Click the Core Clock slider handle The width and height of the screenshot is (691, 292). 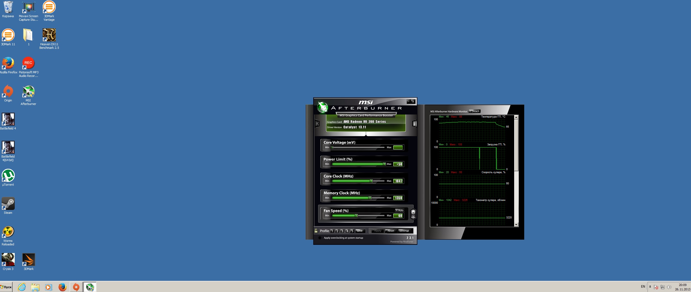coord(371,181)
